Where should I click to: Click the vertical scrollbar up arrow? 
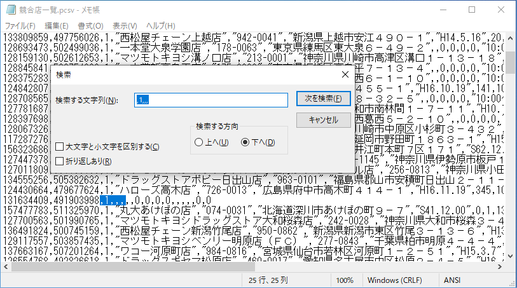[511, 38]
